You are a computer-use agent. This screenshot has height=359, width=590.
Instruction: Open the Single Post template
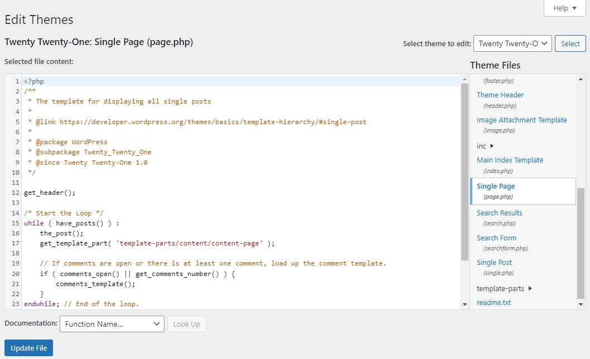[494, 262]
